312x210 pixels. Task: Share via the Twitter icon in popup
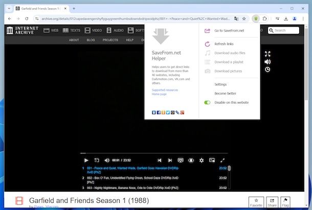point(168,112)
